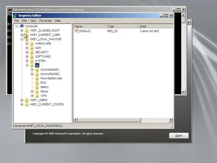Click the cmd.exe window title icon
Viewport: 217px width, 163px height.
pyautogui.click(x=9, y=10)
